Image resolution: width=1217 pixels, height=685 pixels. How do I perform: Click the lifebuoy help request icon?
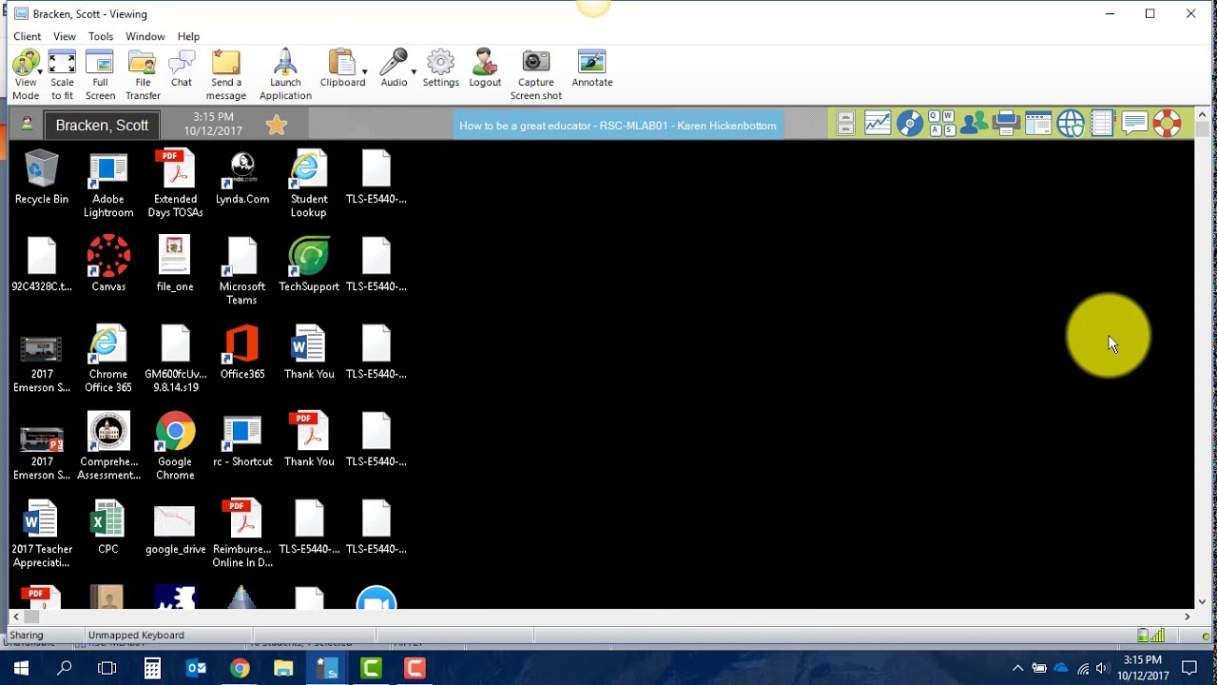[1168, 124]
